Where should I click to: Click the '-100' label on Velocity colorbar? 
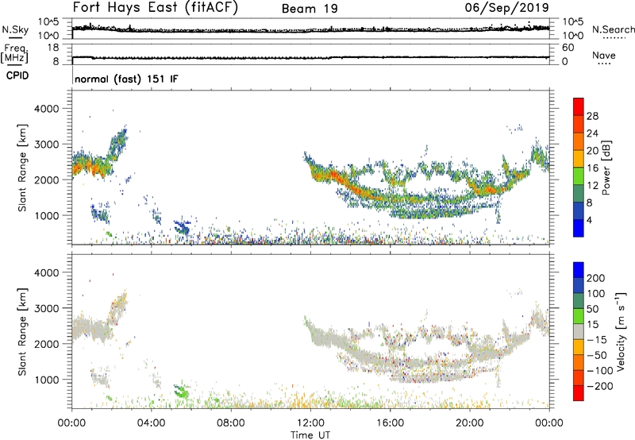click(x=600, y=371)
